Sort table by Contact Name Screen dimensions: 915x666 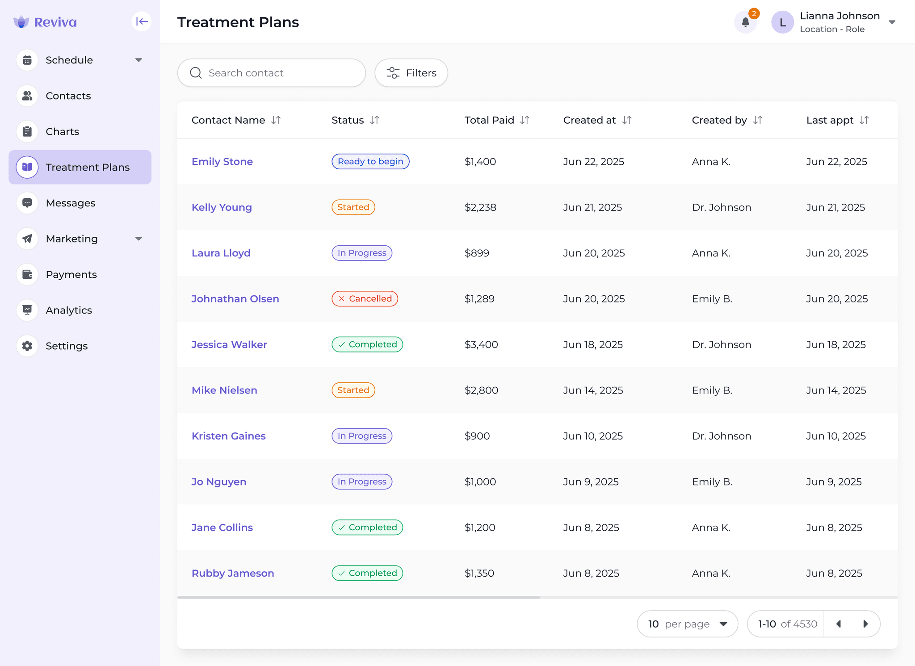point(276,120)
